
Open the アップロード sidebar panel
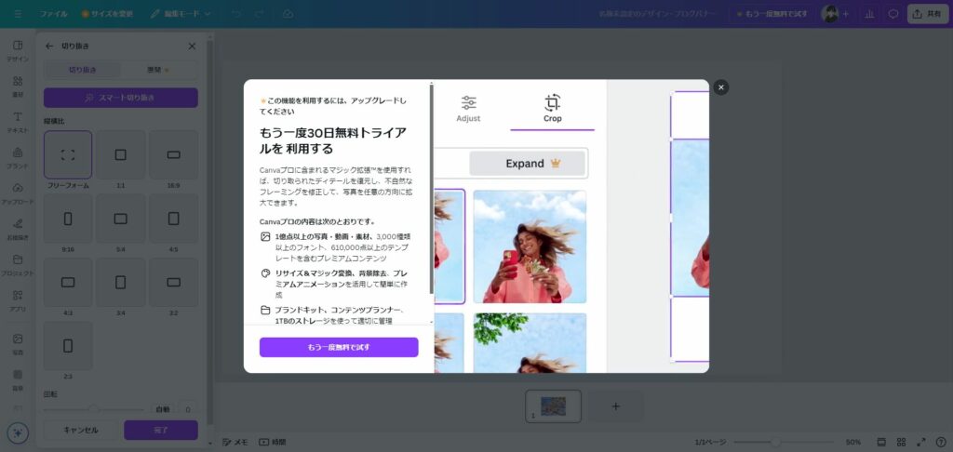tap(18, 194)
